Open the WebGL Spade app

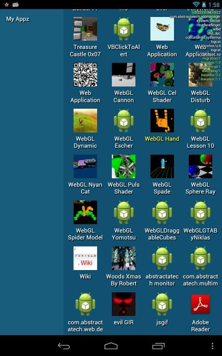[x=162, y=166]
